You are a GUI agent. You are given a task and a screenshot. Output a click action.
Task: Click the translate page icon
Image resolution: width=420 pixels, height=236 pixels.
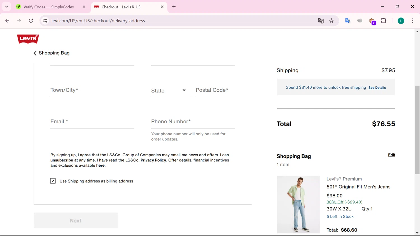tap(321, 21)
